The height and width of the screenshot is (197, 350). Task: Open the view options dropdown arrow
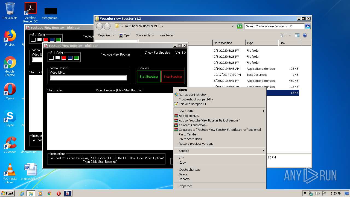click(x=290, y=35)
